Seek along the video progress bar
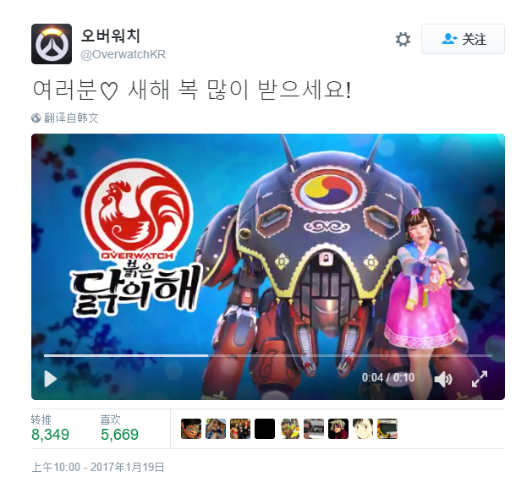 tap(268, 355)
